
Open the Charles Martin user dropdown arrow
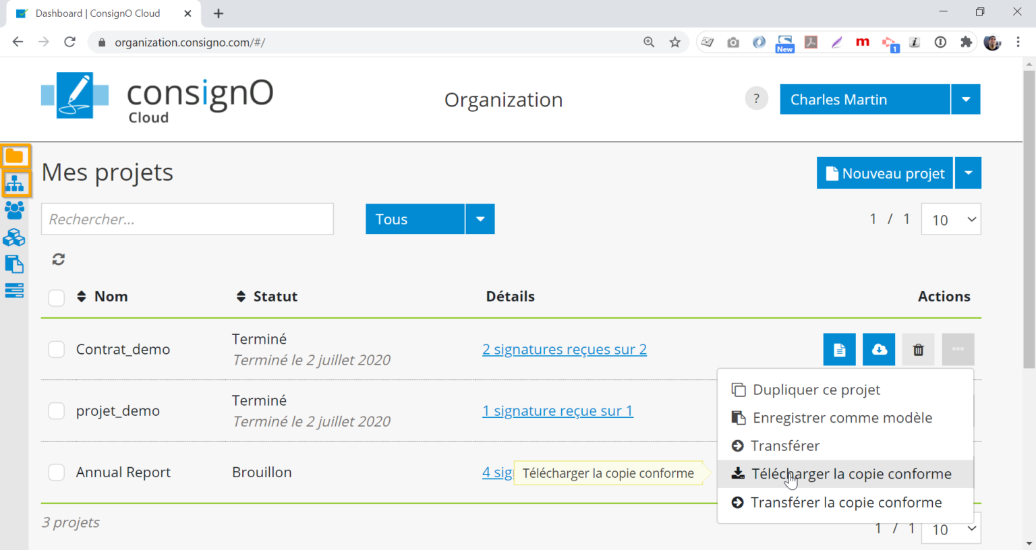click(966, 99)
